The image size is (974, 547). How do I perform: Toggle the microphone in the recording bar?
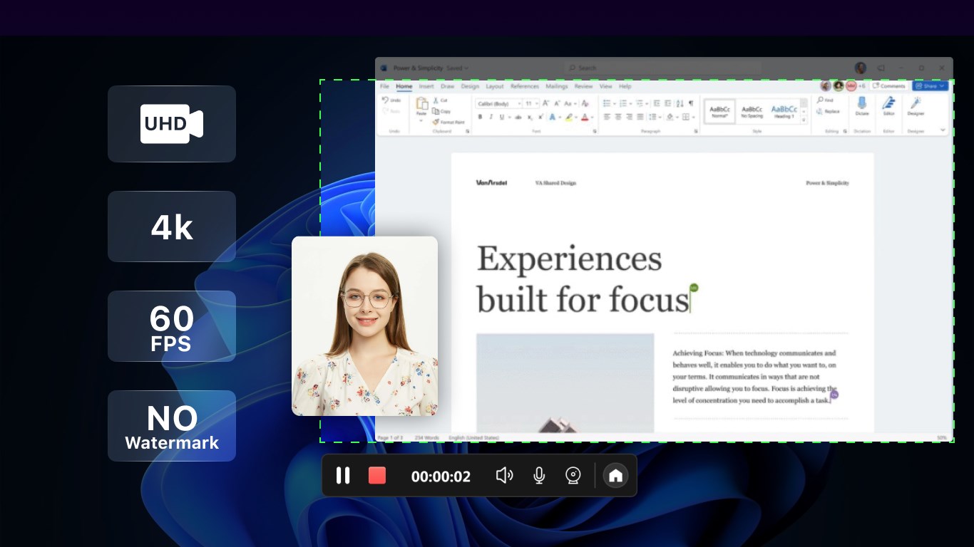coord(539,476)
